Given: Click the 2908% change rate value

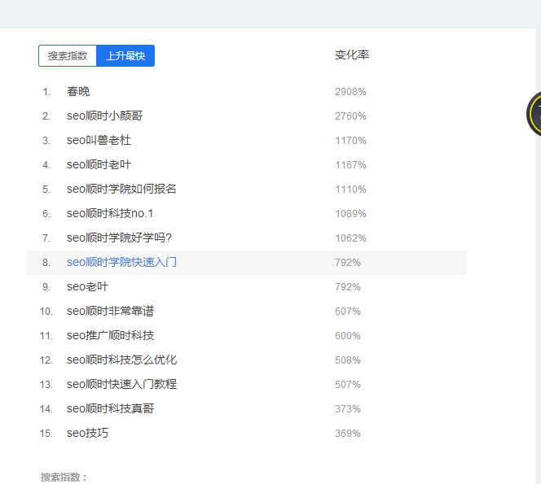Looking at the screenshot, I should point(350,92).
